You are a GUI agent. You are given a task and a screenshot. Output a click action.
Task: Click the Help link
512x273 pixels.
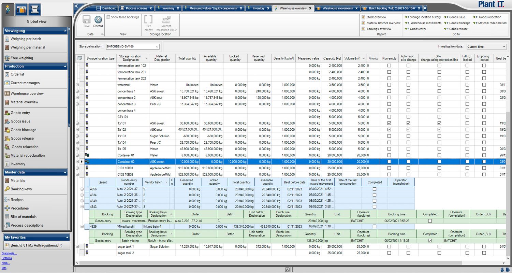(6, 263)
